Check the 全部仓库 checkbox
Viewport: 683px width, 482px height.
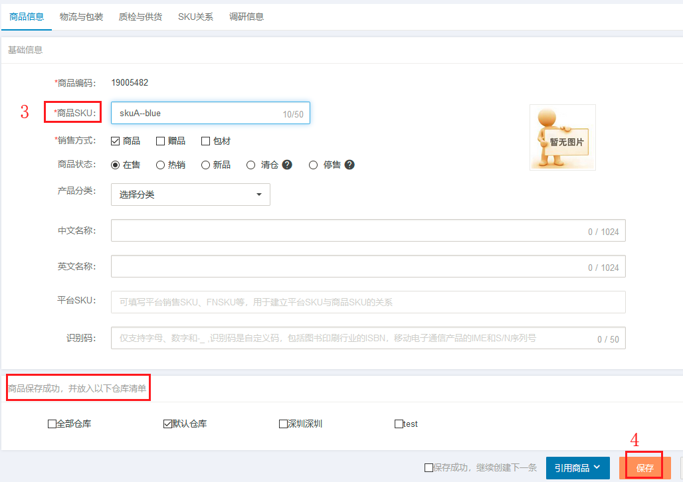click(52, 424)
